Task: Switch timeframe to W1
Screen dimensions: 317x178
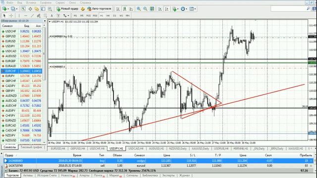Action: 121,15
